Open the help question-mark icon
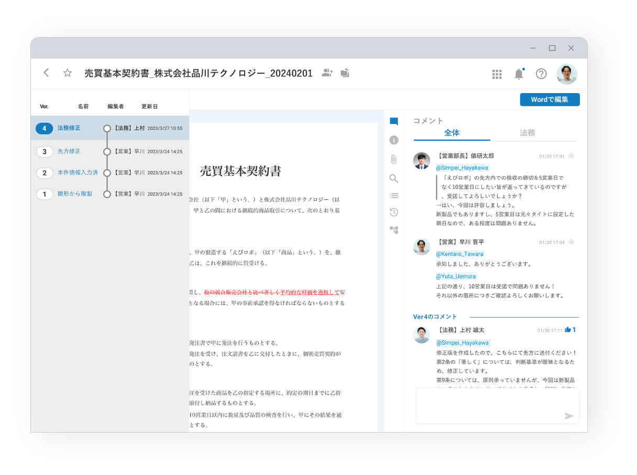This screenshot has width=637, height=475. [x=541, y=74]
